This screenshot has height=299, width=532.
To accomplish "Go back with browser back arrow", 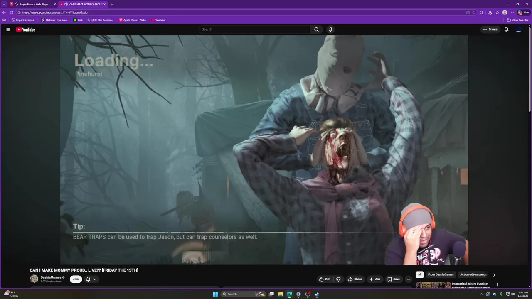I will (4, 12).
